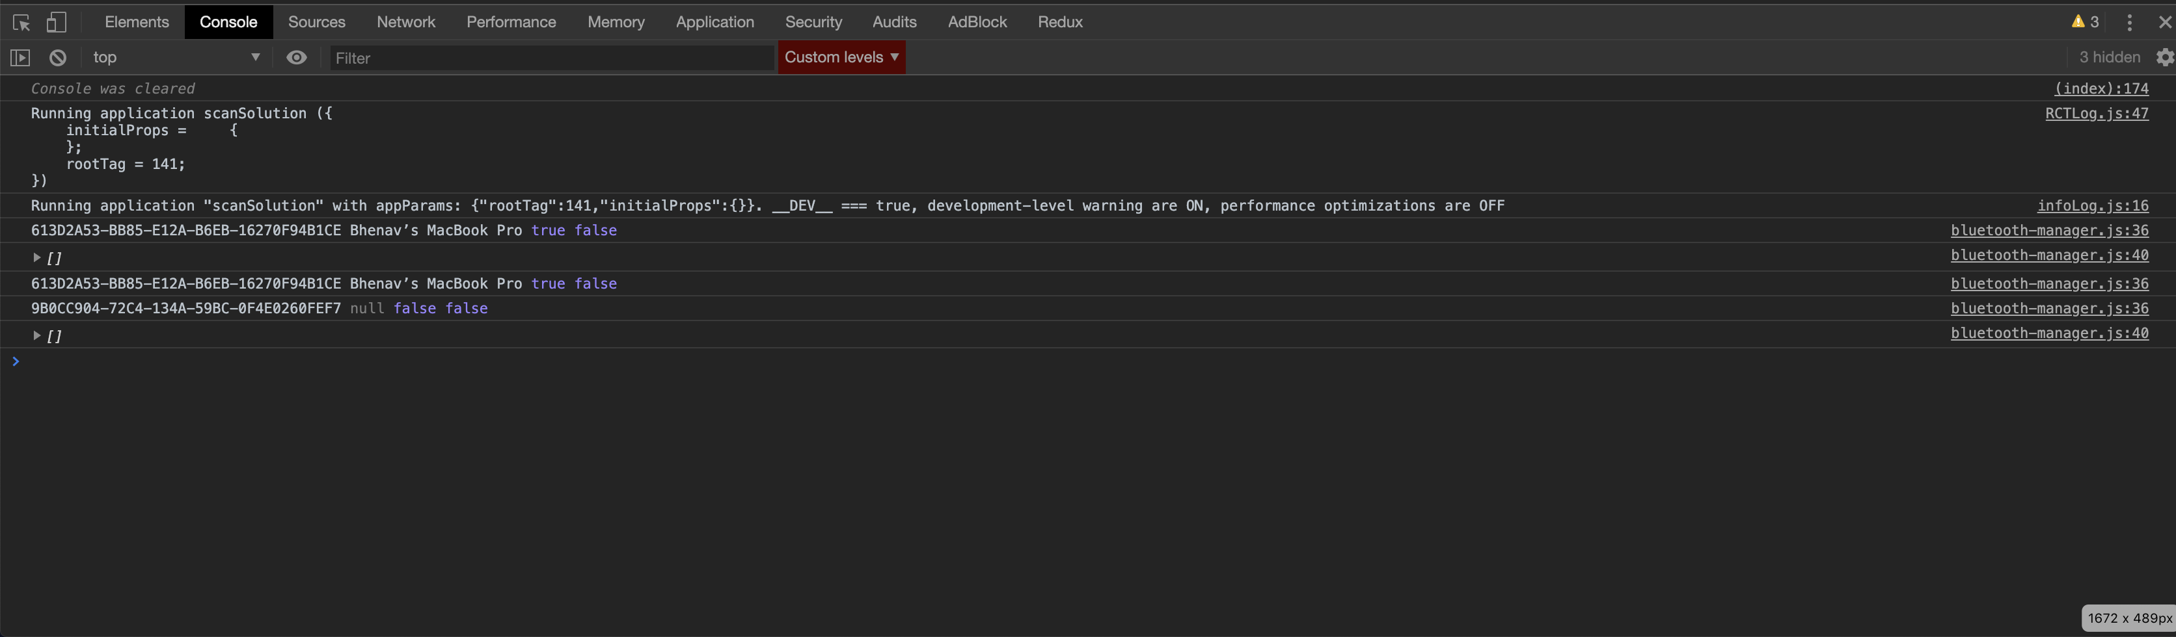The image size is (2176, 637).
Task: Click the 3 hidden messages label
Action: (x=2109, y=57)
